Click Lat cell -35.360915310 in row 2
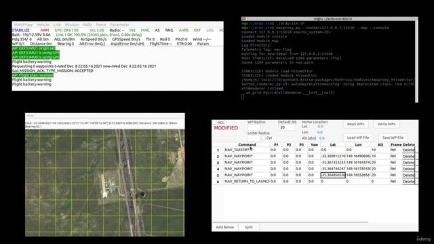Viewport: 434px width, 244px height. 333,157
